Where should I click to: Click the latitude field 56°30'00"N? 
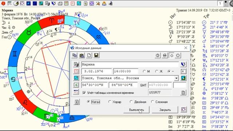point(94,85)
